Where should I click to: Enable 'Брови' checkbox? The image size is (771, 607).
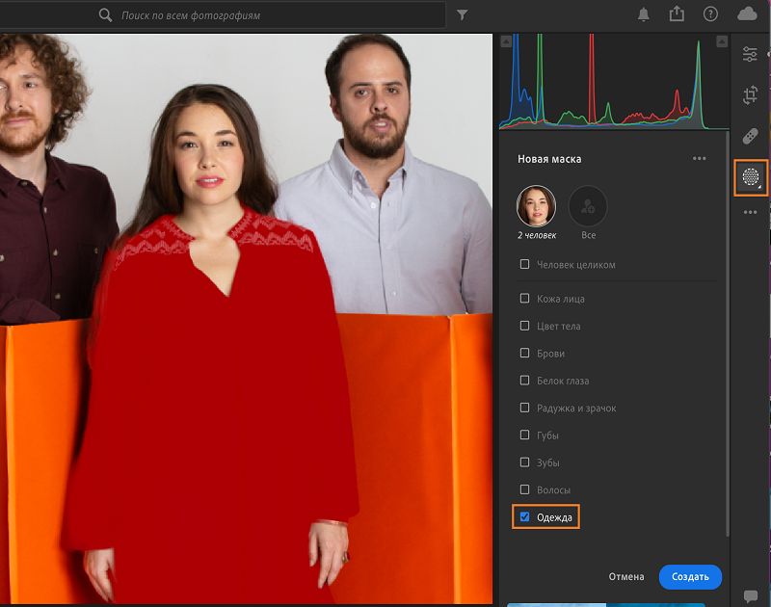(524, 353)
